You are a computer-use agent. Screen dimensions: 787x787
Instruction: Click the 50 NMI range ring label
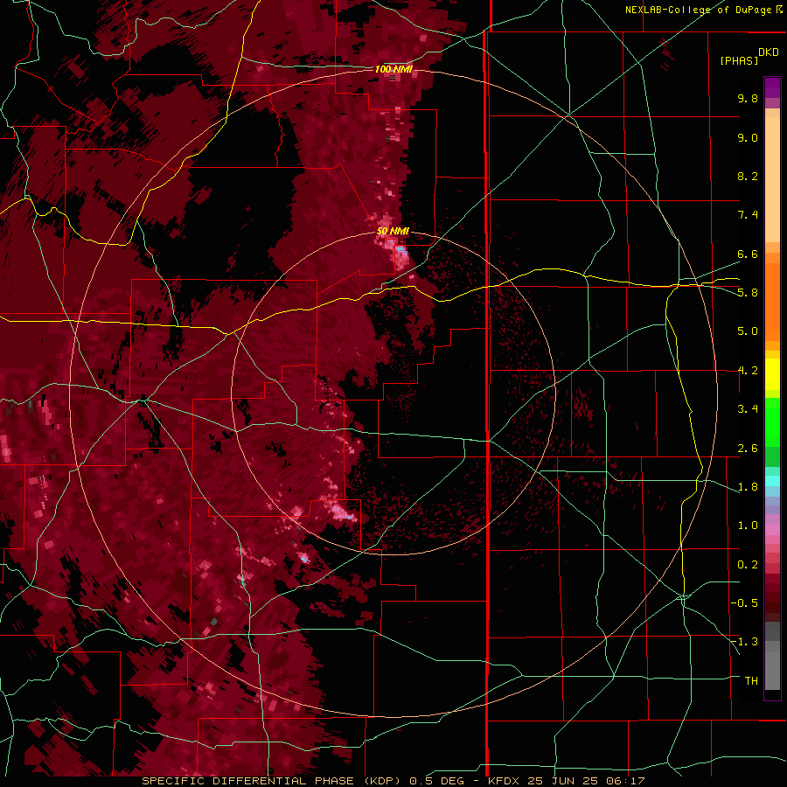point(393,231)
